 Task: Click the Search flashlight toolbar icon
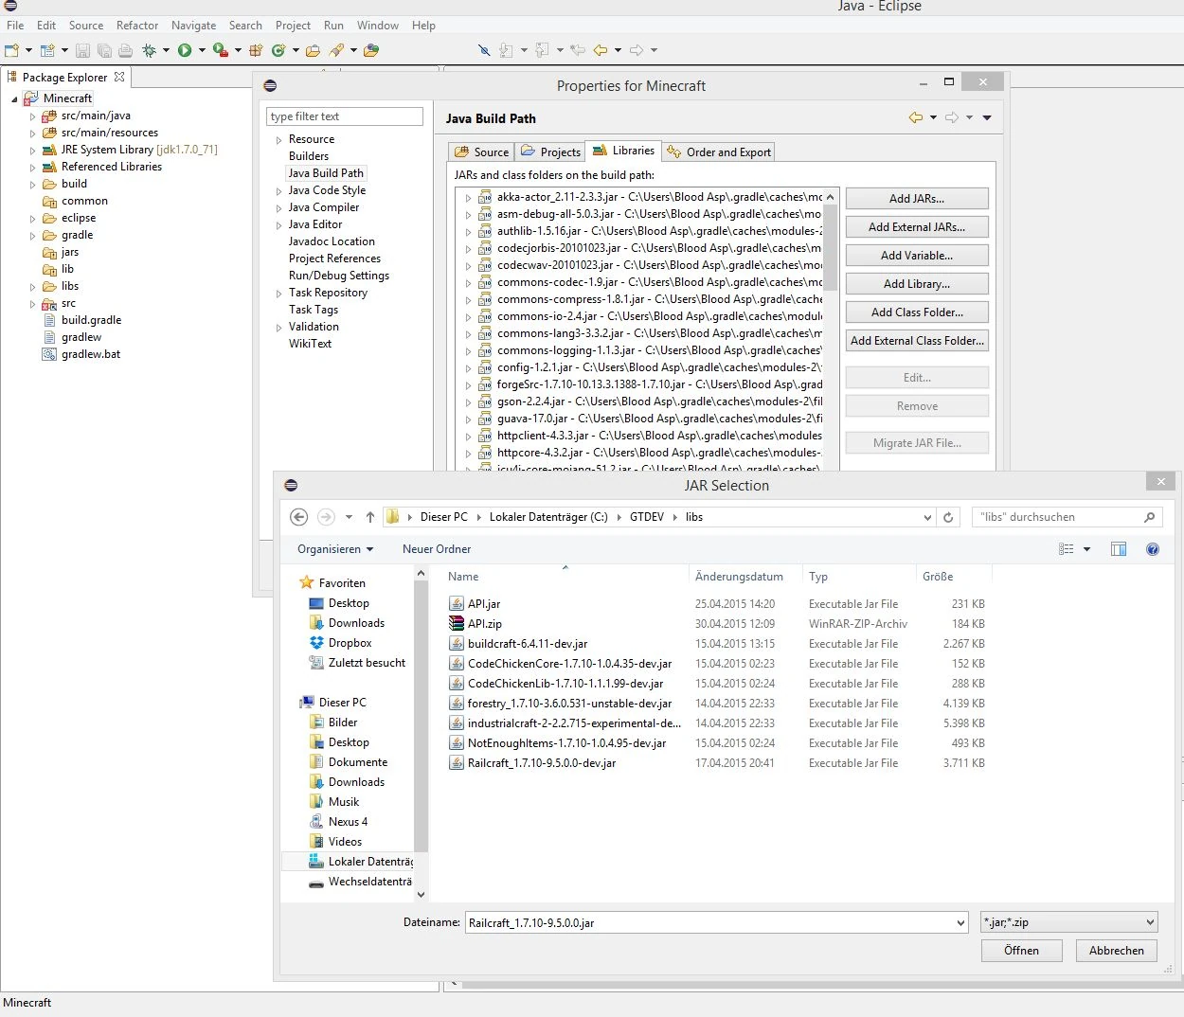tap(336, 50)
